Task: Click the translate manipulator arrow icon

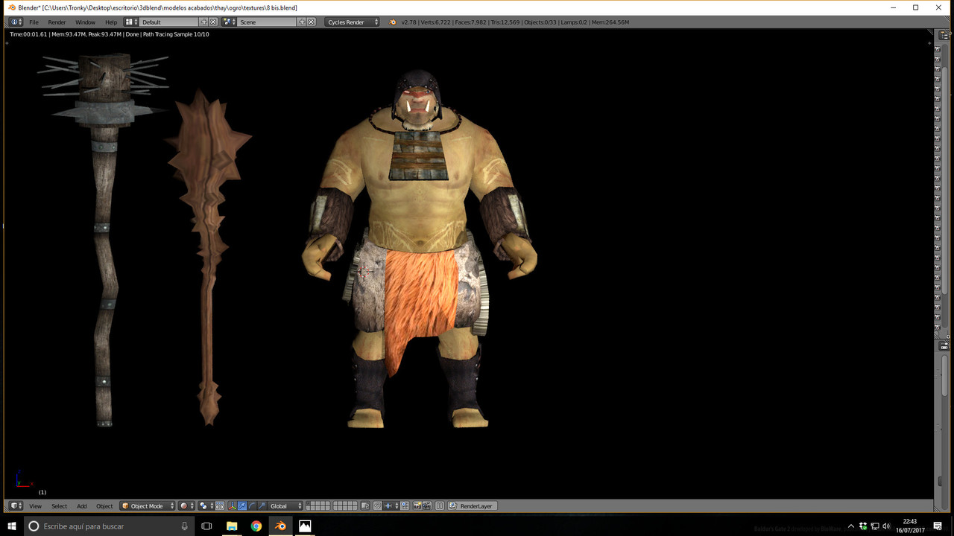Action: tap(242, 506)
